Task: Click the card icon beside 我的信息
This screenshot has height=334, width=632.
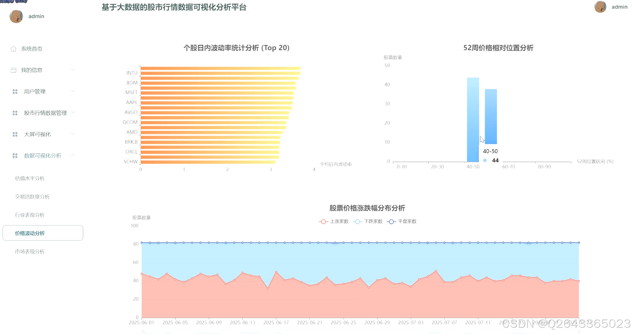Action: (x=13, y=70)
